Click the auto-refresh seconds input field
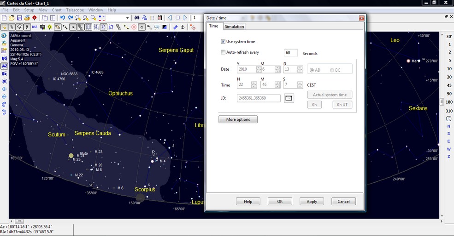The width and height of the screenshot is (454, 236). [x=291, y=53]
